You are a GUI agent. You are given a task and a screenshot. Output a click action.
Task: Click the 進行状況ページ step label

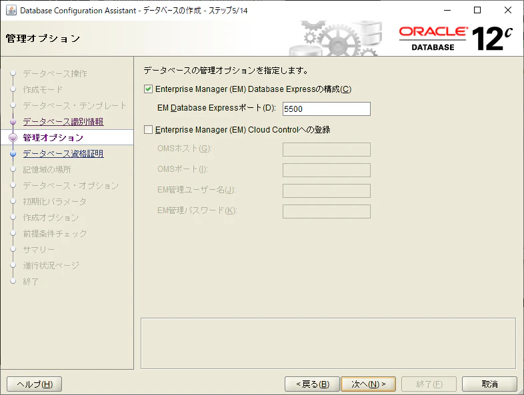pyautogui.click(x=51, y=266)
